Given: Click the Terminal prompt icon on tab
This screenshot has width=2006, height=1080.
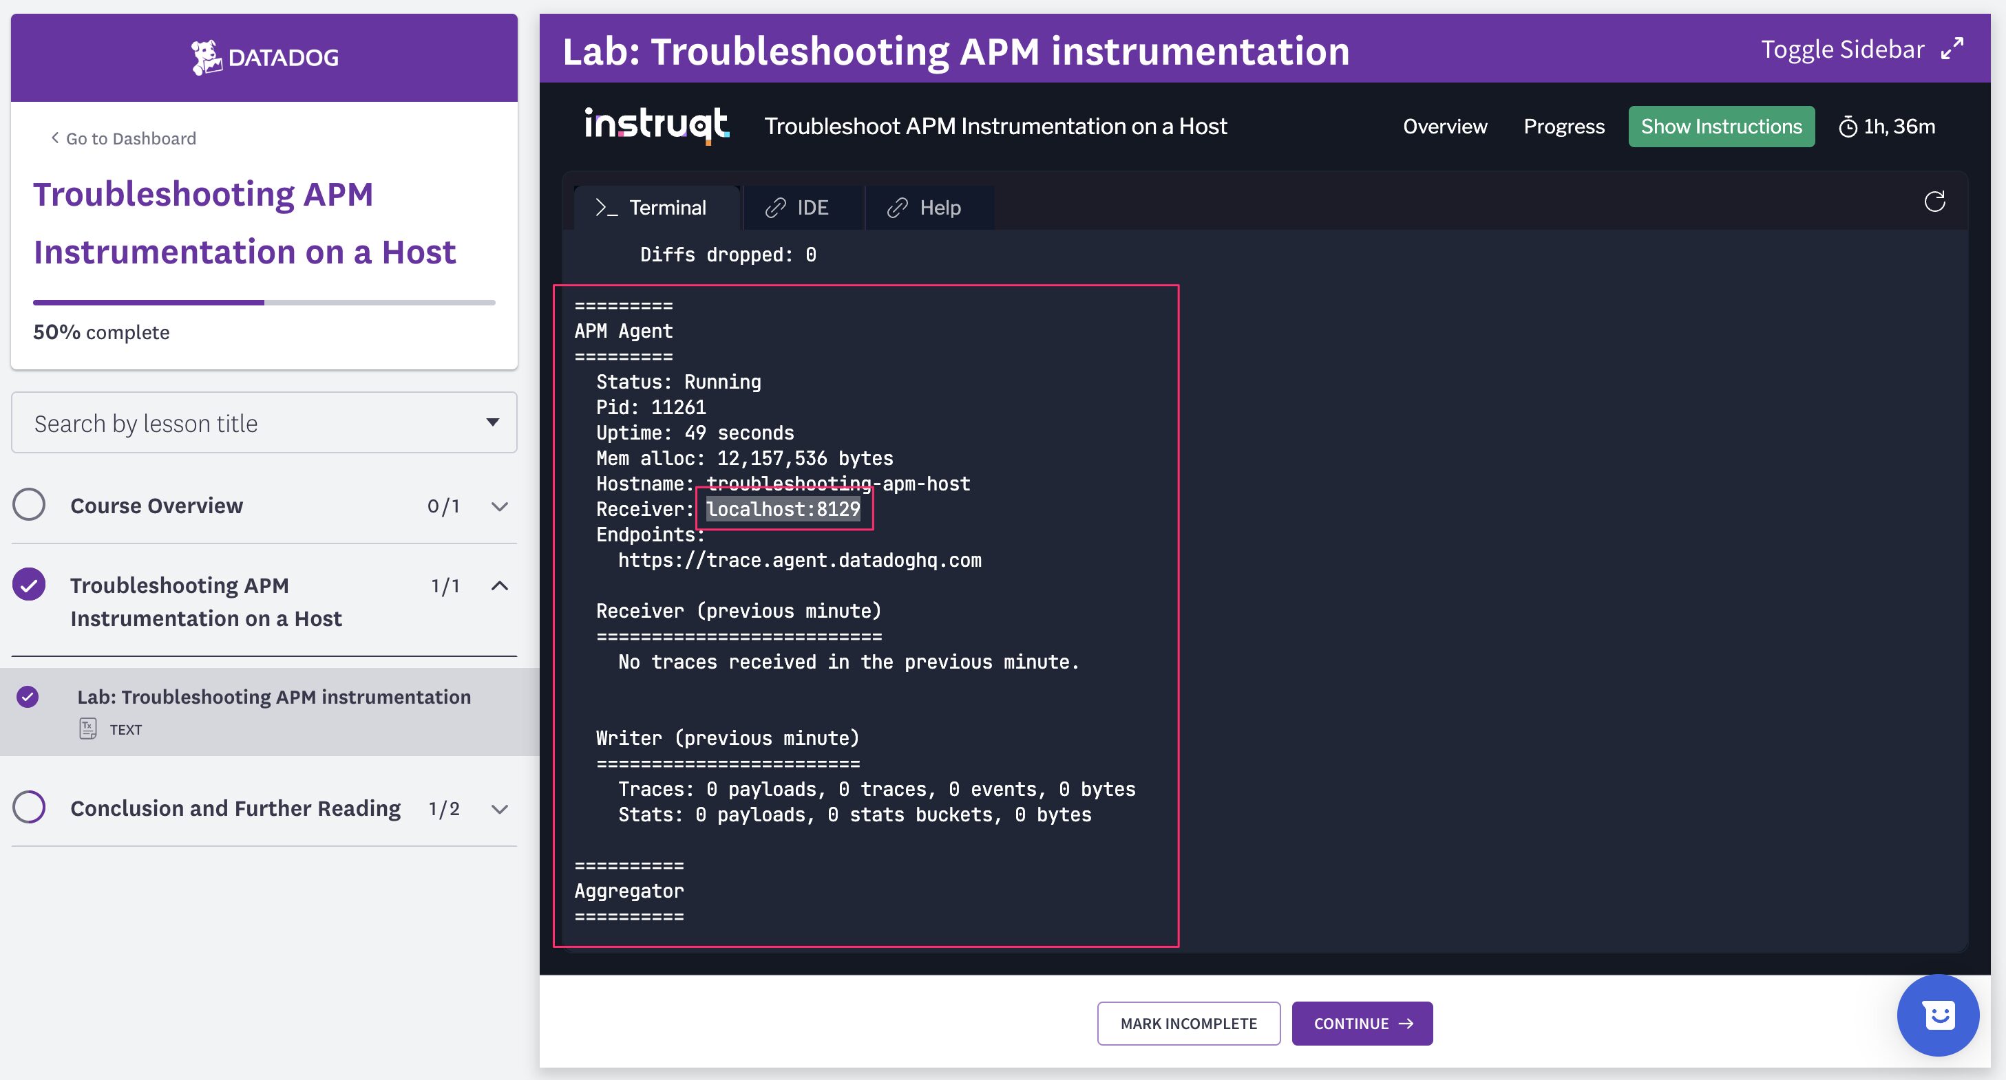Looking at the screenshot, I should tap(606, 208).
